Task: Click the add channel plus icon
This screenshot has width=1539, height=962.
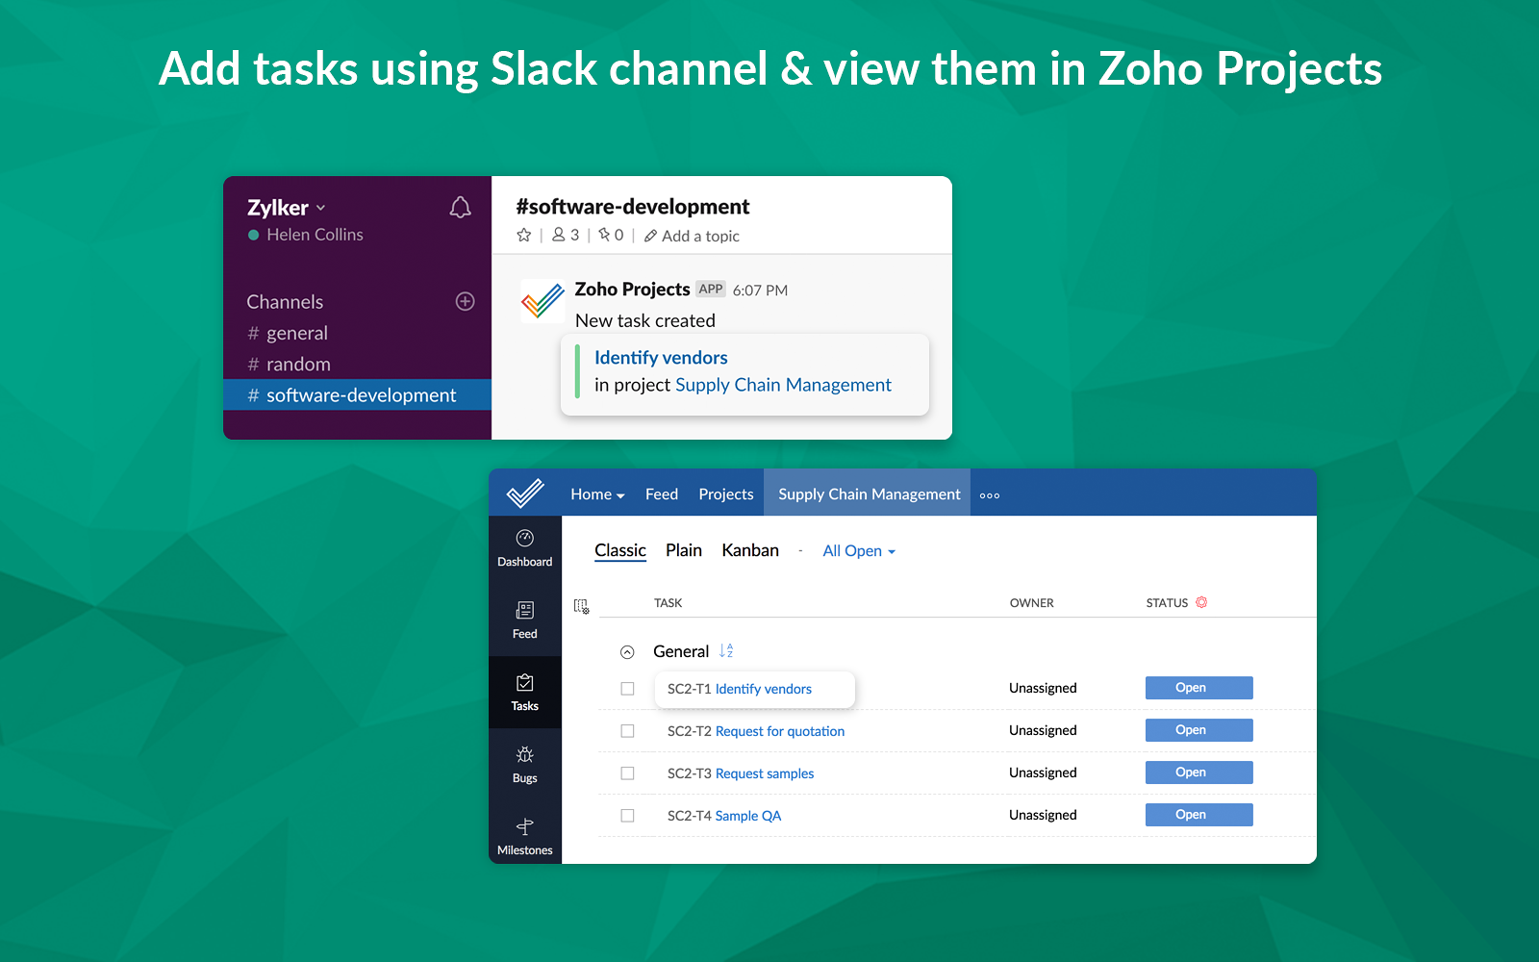Action: [465, 301]
